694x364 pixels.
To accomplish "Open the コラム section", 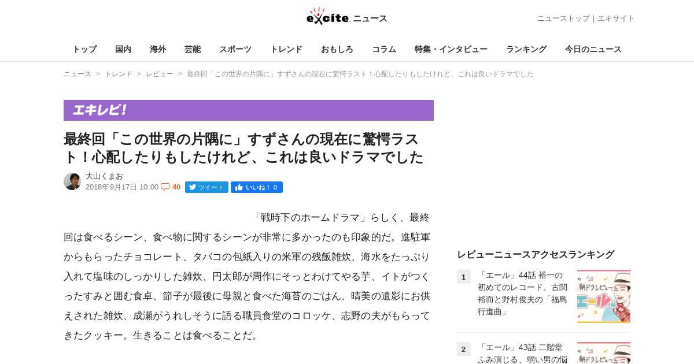I will pyautogui.click(x=384, y=49).
